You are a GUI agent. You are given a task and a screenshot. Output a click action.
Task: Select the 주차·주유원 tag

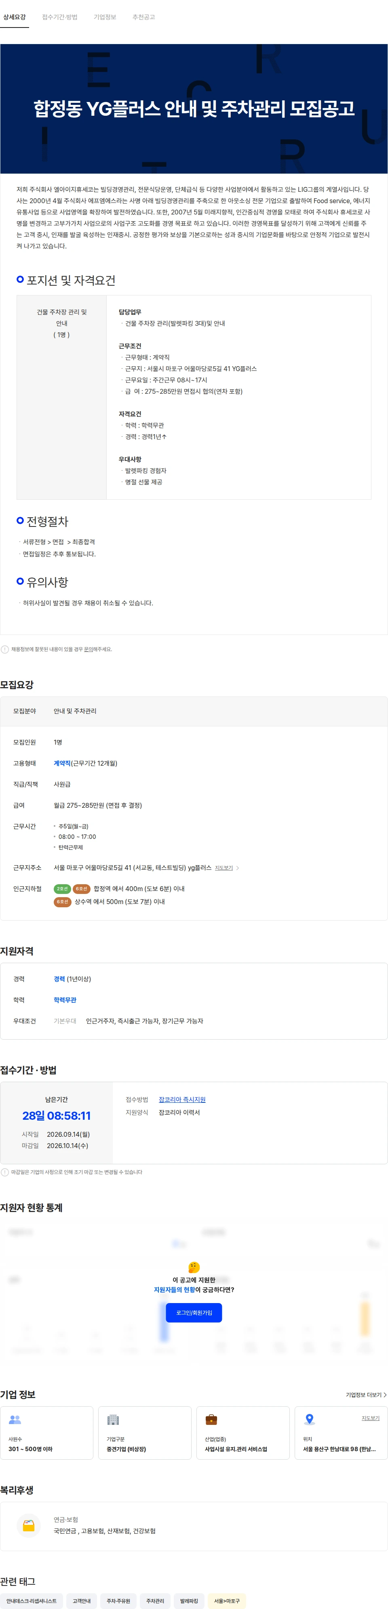pyautogui.click(x=118, y=1601)
